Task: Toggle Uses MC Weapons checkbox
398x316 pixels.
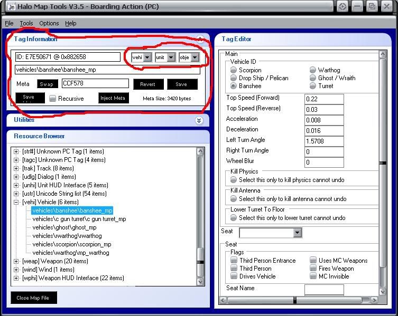Action: (x=313, y=260)
